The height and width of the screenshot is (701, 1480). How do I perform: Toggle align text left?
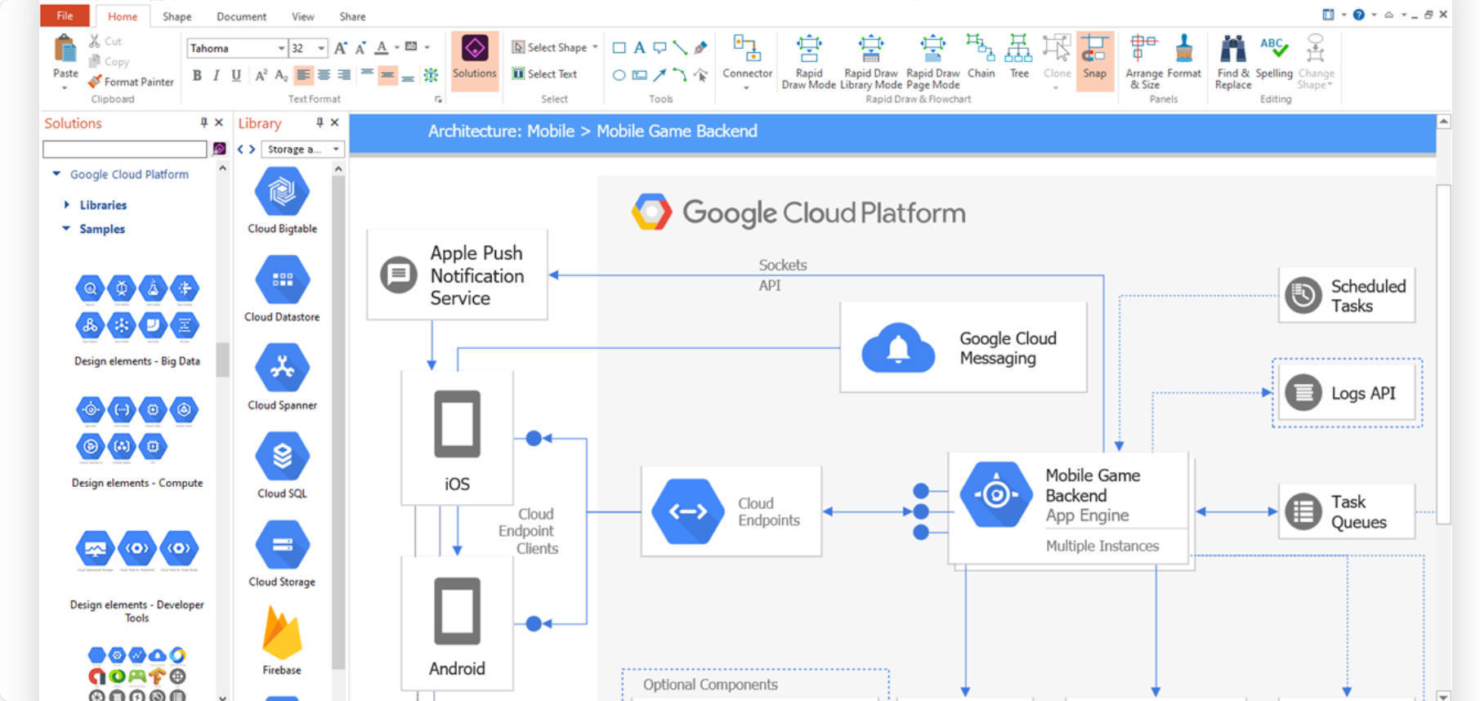303,75
